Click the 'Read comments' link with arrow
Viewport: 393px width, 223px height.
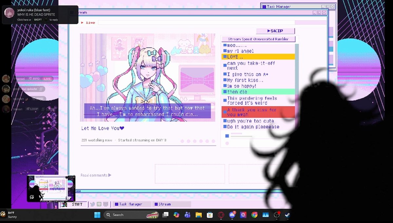pos(96,175)
